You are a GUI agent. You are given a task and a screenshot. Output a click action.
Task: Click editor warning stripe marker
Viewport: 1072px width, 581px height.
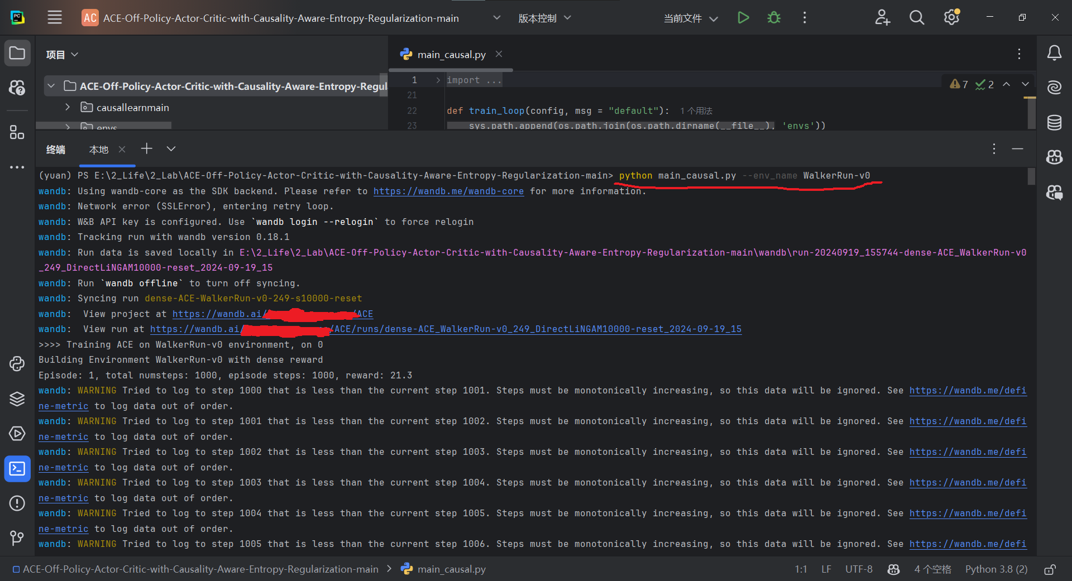(x=1030, y=98)
